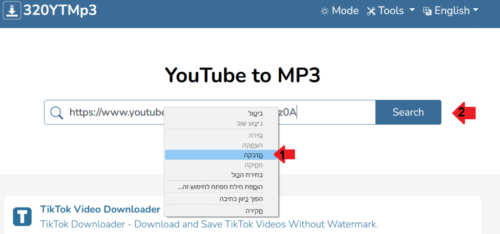The width and height of the screenshot is (500, 234).
Task: Click the sun icon beside Mode
Action: point(324,11)
